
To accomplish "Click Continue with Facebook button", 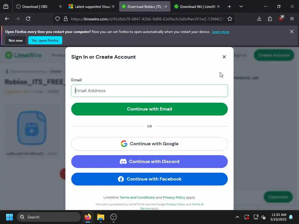I will click(x=149, y=179).
